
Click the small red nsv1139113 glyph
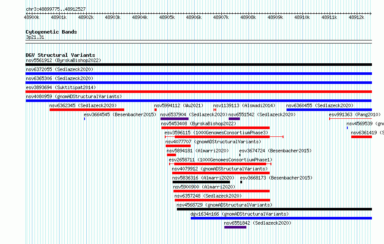click(215, 110)
